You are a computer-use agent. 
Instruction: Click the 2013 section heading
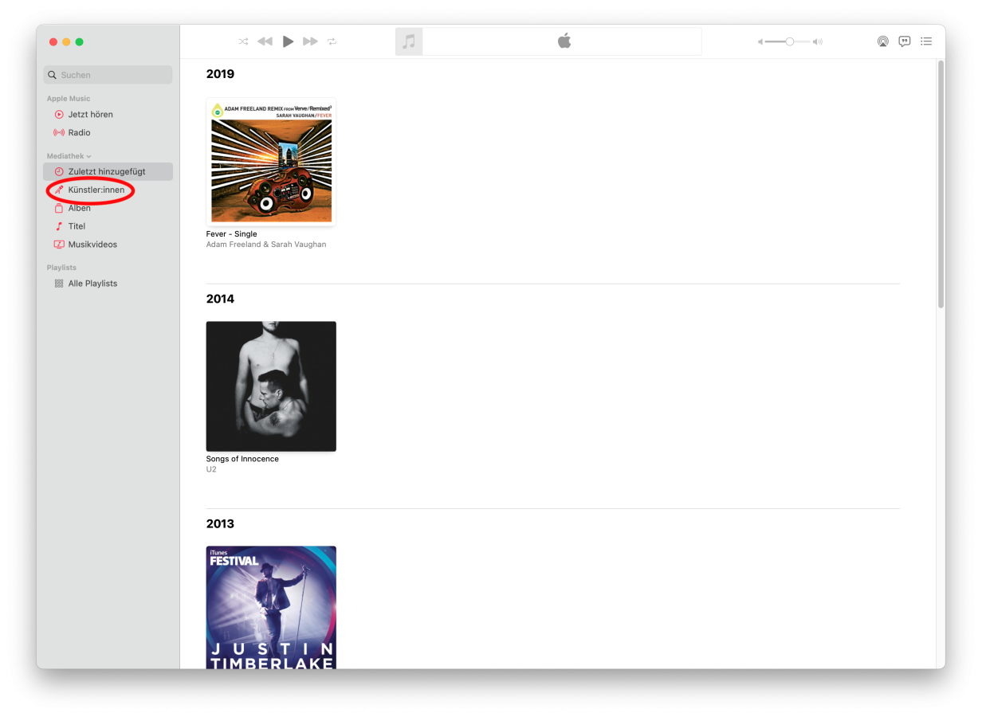coord(220,523)
